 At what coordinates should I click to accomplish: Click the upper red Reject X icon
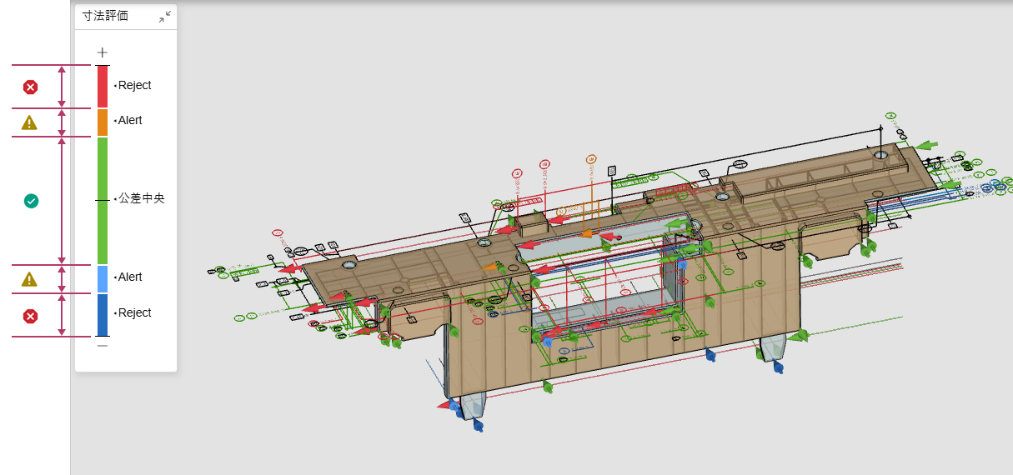[x=30, y=87]
